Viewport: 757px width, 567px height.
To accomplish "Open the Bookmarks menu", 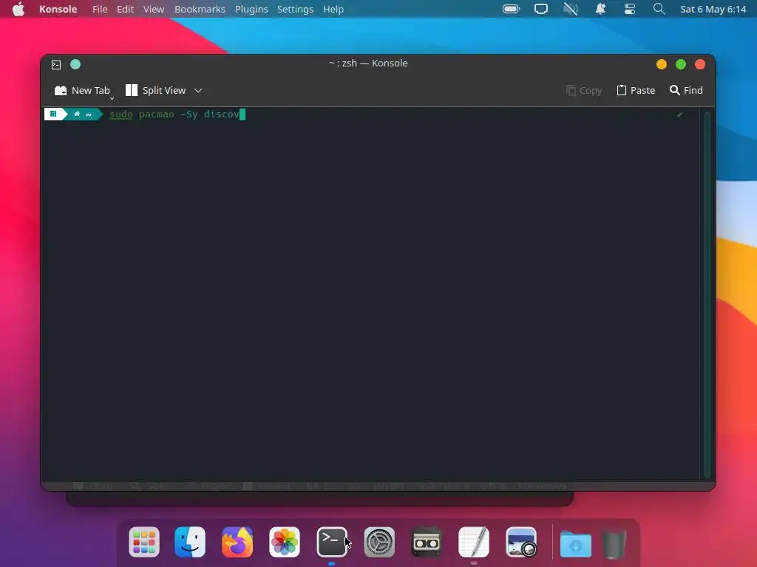I will pyautogui.click(x=200, y=9).
